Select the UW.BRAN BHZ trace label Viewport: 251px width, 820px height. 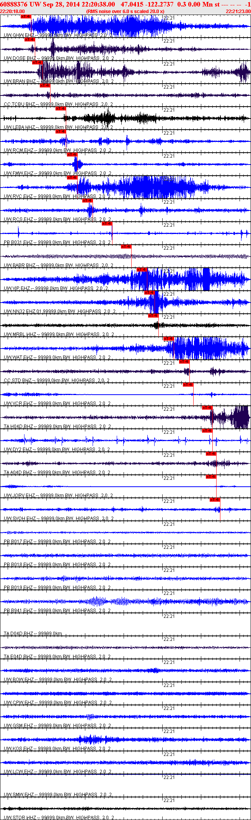click(x=59, y=81)
